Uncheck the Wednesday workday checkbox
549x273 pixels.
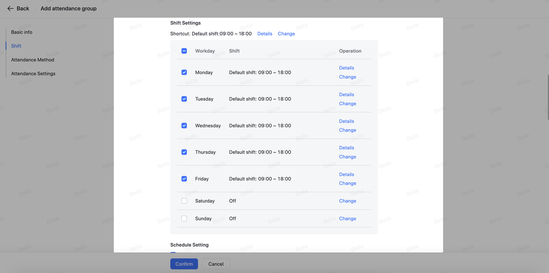tap(184, 126)
